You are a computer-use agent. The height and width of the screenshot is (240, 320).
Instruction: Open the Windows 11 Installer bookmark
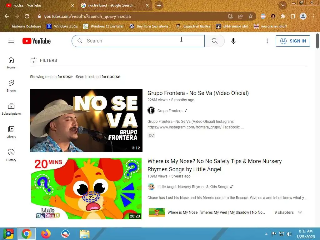[x=104, y=26]
